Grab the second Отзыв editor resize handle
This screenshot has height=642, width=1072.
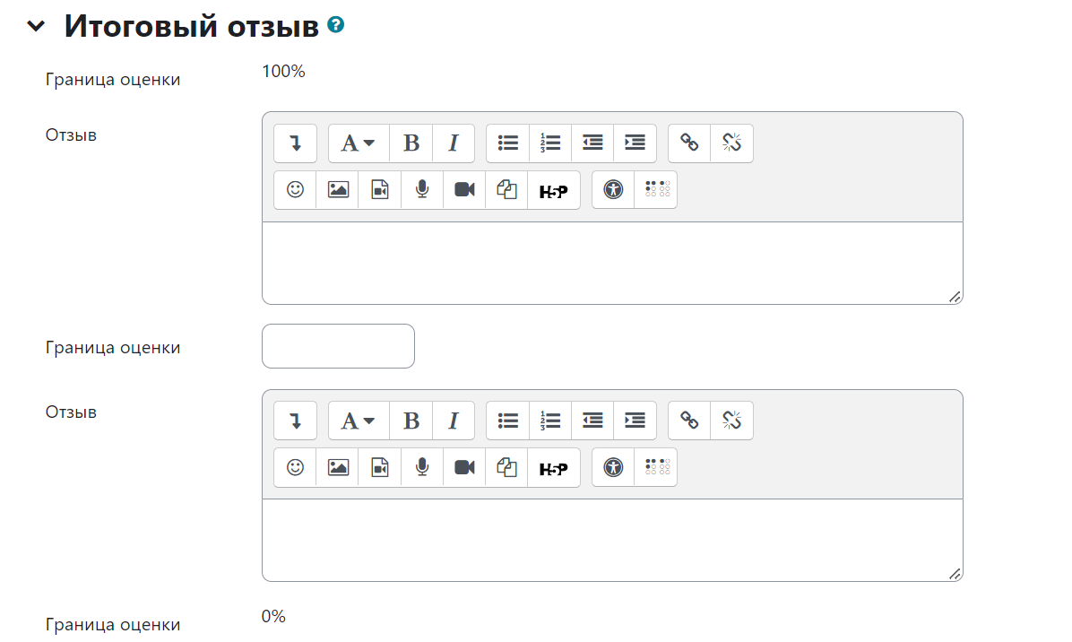pyautogui.click(x=955, y=574)
